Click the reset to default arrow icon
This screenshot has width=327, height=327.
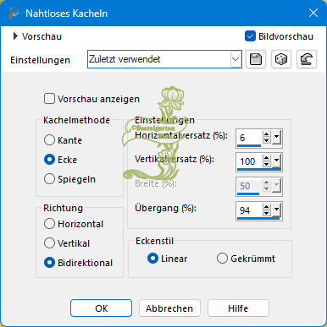point(307,59)
